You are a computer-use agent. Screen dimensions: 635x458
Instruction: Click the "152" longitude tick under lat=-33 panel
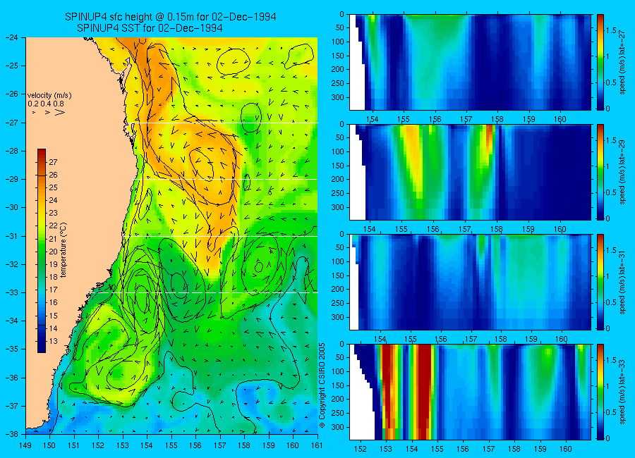360,449
